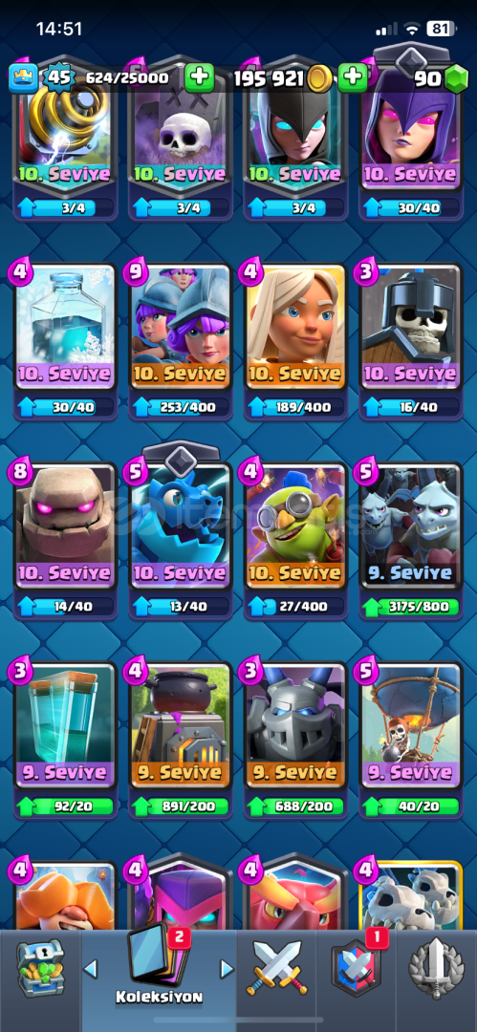This screenshot has width=477, height=1032.
Task: Open the clan shield tab with badge
Action: click(x=357, y=968)
